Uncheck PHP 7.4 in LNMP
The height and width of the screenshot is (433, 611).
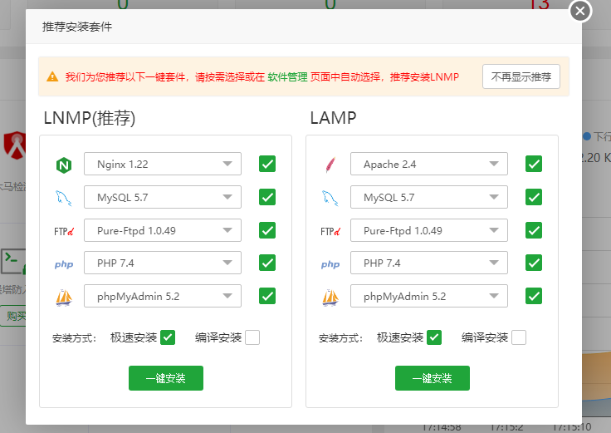(267, 263)
